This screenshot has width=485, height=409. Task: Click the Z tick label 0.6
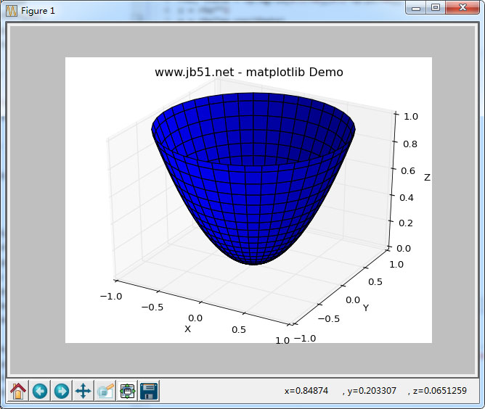(x=408, y=171)
